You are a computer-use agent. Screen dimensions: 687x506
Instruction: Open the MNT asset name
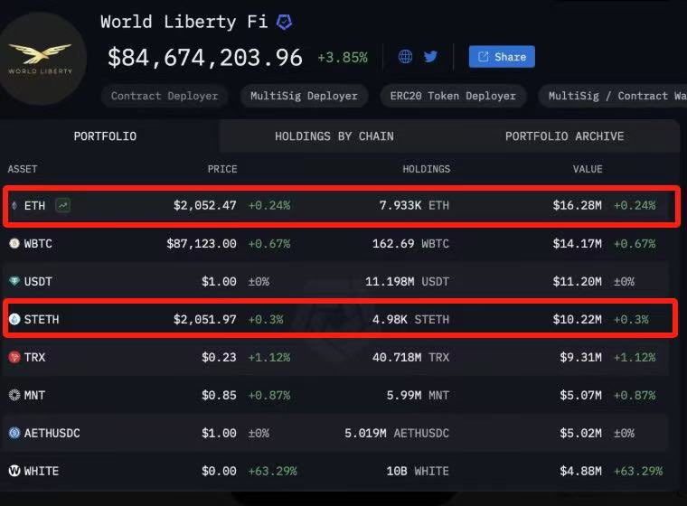(34, 395)
